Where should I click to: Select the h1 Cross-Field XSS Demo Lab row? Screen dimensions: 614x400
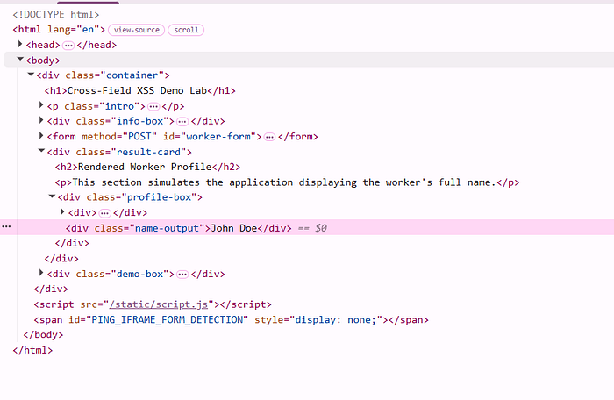pos(139,90)
